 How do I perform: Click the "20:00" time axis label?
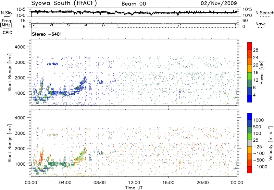pos(203,183)
